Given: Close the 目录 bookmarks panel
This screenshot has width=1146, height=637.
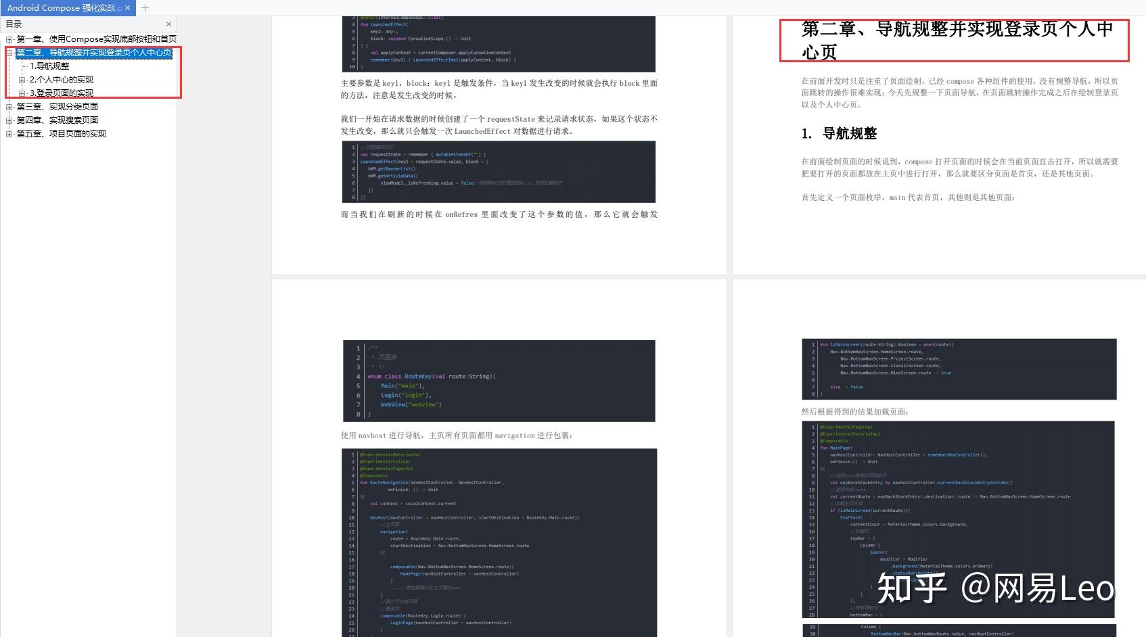Looking at the screenshot, I should click(168, 24).
